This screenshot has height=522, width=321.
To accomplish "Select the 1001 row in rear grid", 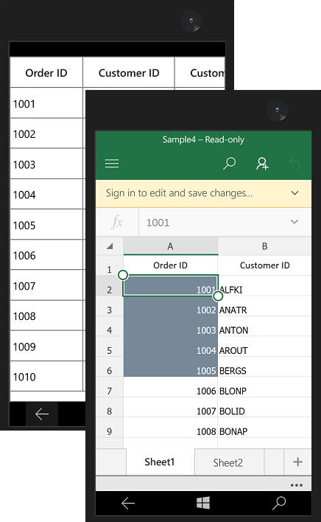I will [46, 103].
